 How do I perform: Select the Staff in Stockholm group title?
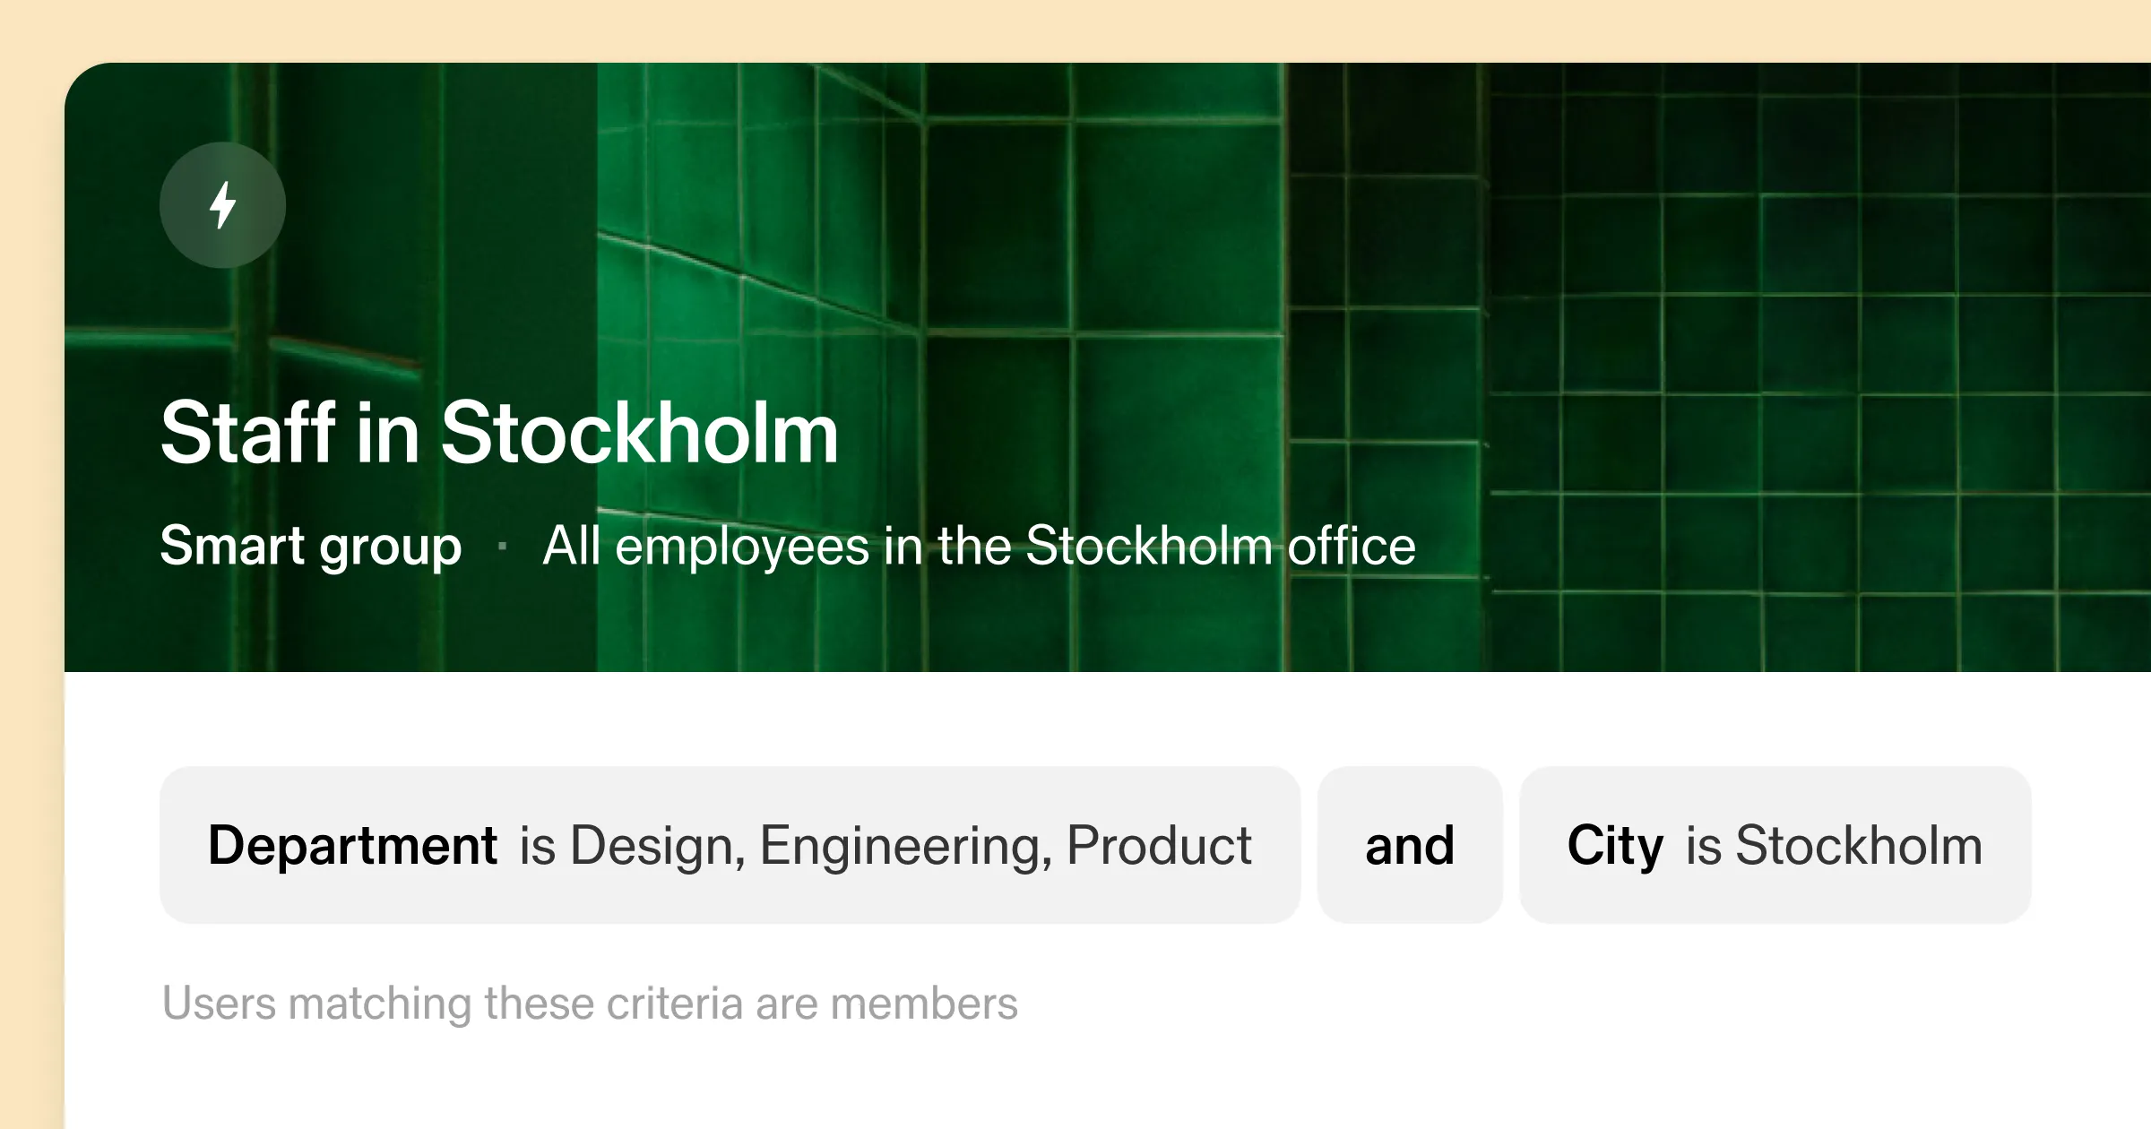pyautogui.click(x=499, y=434)
